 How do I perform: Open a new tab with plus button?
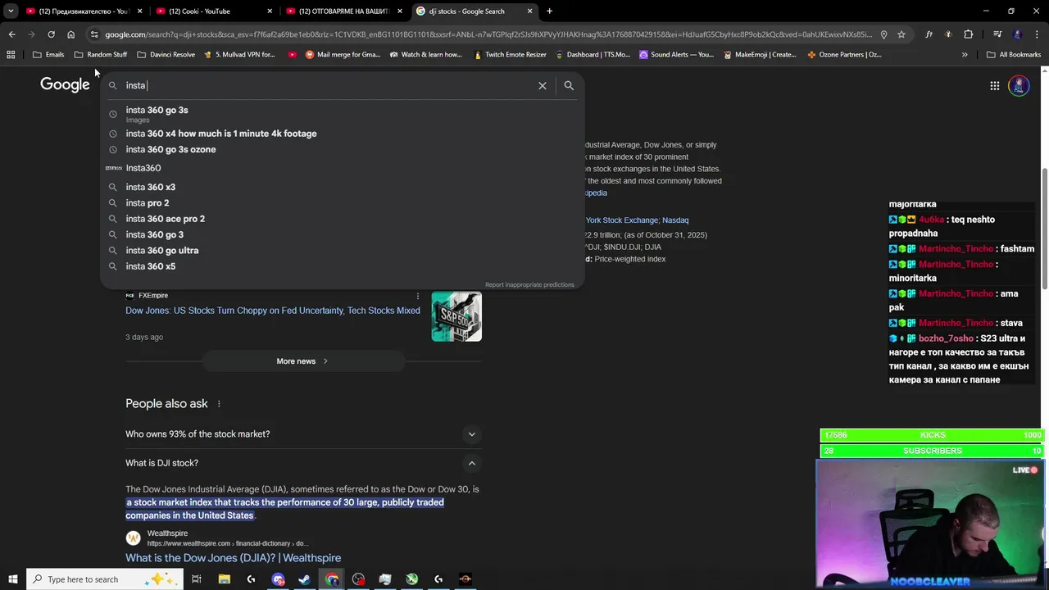coord(549,11)
